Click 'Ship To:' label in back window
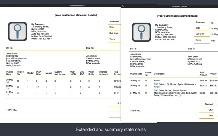The image size is (218, 136). pyautogui.click(x=90, y=48)
